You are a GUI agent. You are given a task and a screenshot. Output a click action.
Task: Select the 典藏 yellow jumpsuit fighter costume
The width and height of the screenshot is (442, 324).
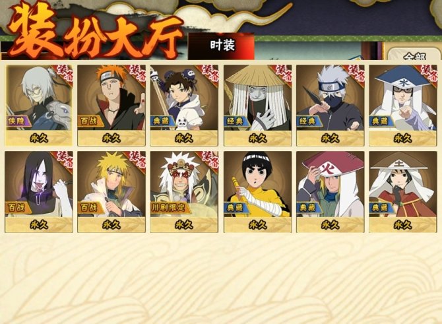point(258,192)
